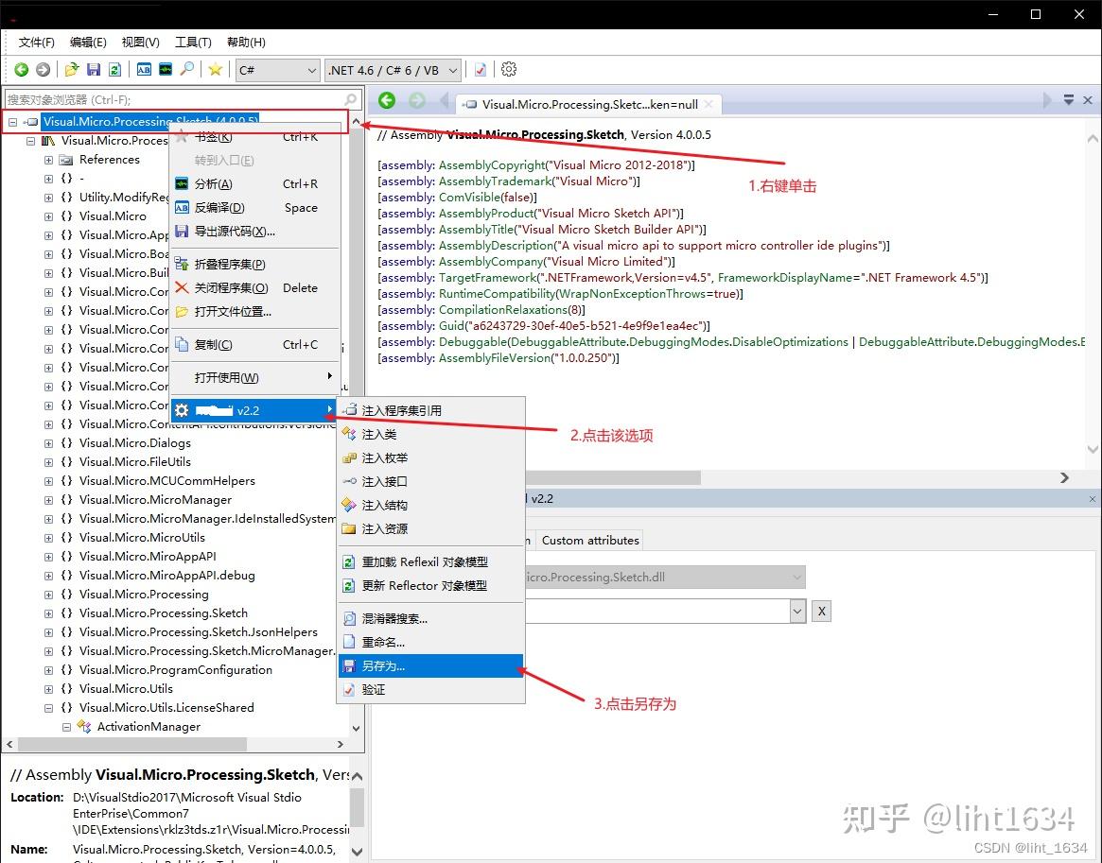Image resolution: width=1102 pixels, height=863 pixels.
Task: Open an assembly with the folder toolbar icon
Action: pyautogui.click(x=72, y=70)
